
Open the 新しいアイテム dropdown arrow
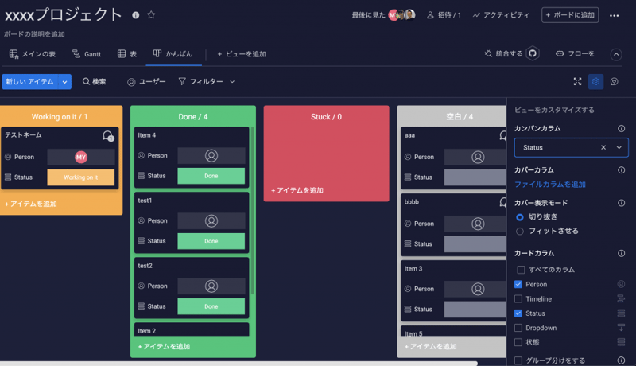(64, 81)
